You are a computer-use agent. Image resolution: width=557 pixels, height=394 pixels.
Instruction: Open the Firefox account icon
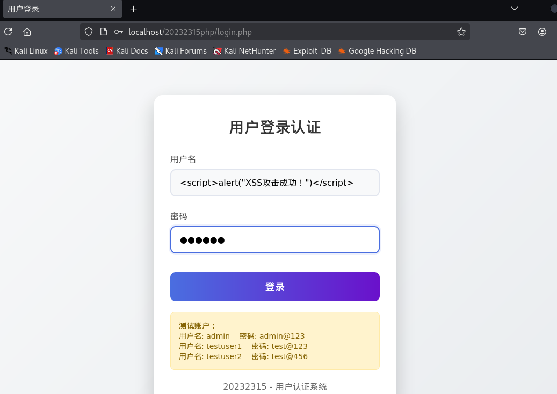pos(542,32)
